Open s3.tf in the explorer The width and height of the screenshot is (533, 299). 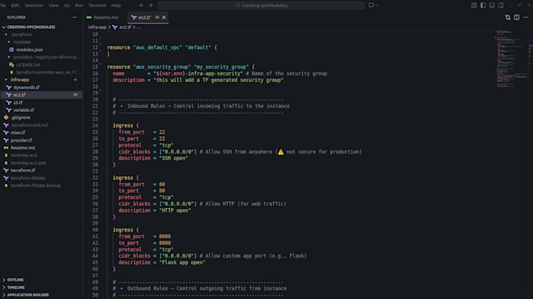(x=18, y=103)
